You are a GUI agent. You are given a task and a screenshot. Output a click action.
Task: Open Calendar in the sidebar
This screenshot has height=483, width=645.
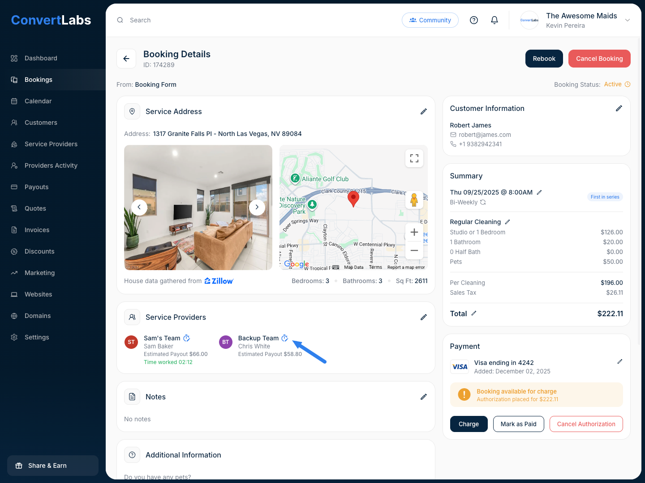coord(53,101)
